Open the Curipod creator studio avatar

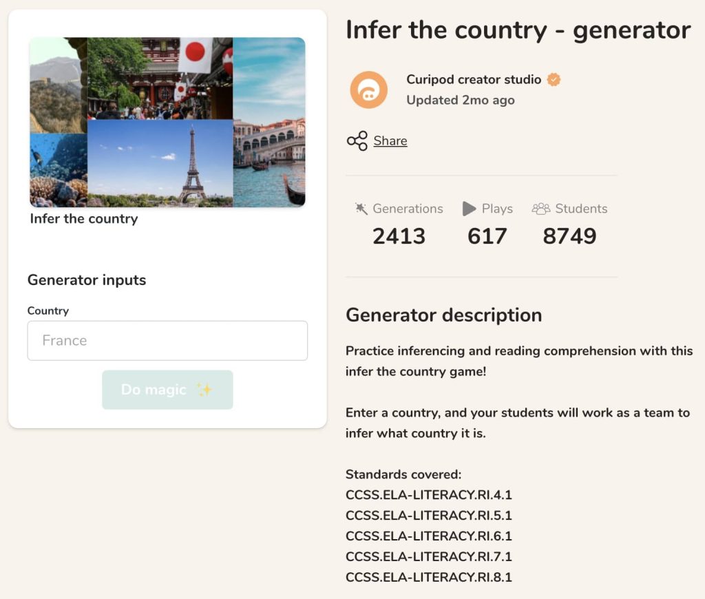(x=369, y=90)
